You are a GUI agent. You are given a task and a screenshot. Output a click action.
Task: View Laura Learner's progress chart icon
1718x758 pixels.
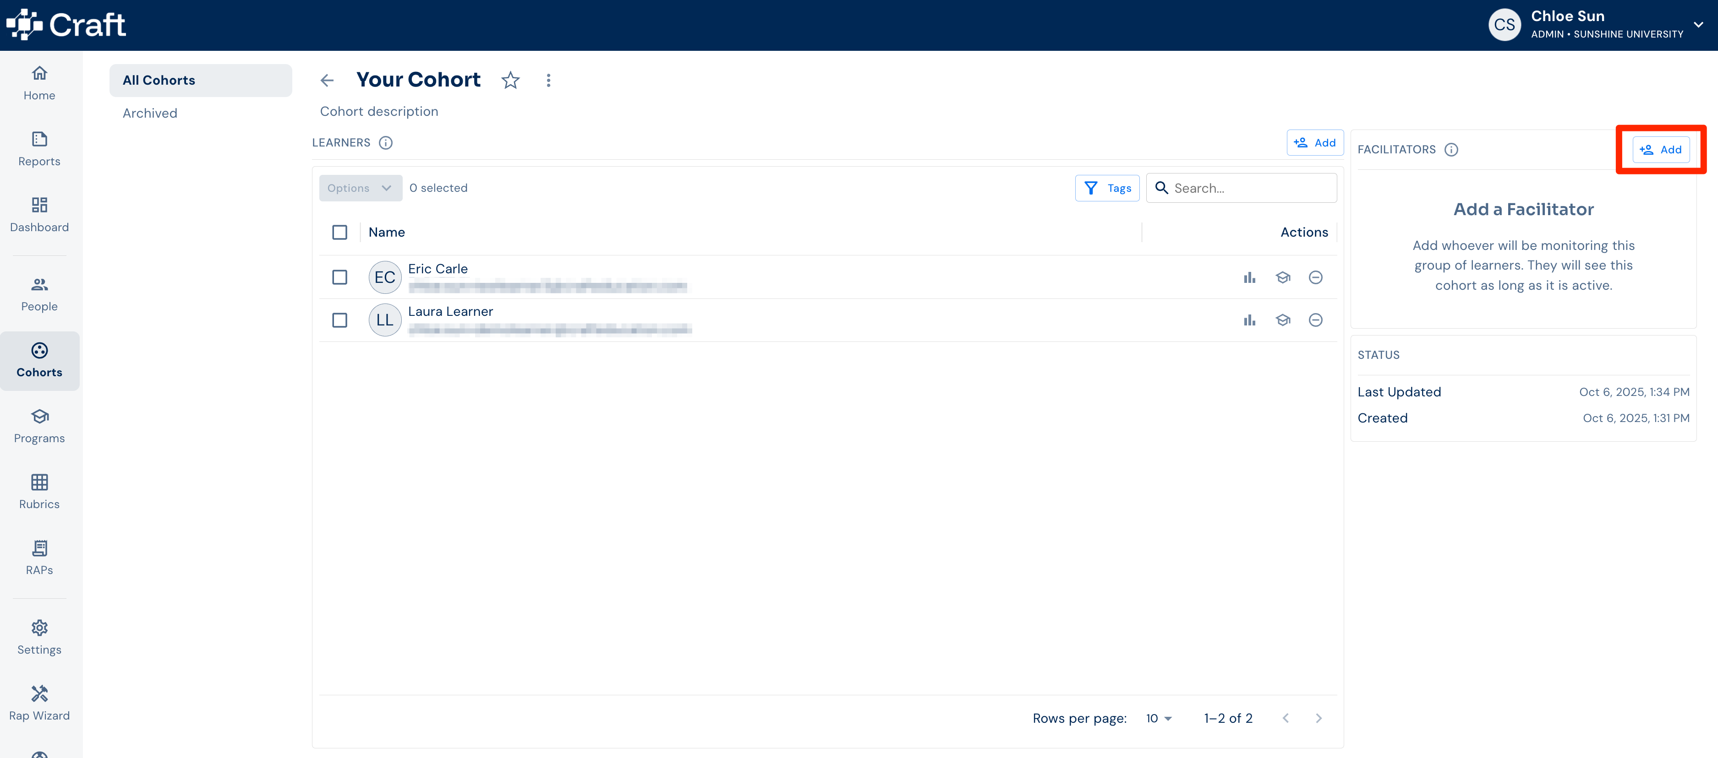click(x=1249, y=319)
